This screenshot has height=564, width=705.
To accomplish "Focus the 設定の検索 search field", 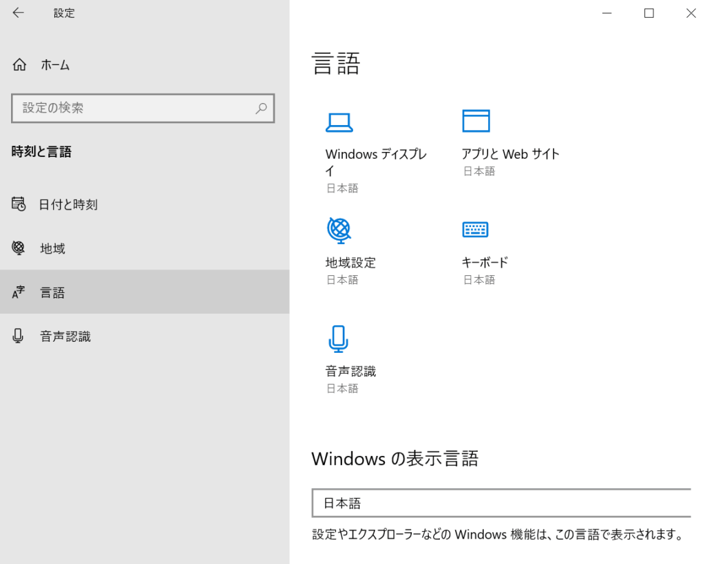I will [x=134, y=108].
